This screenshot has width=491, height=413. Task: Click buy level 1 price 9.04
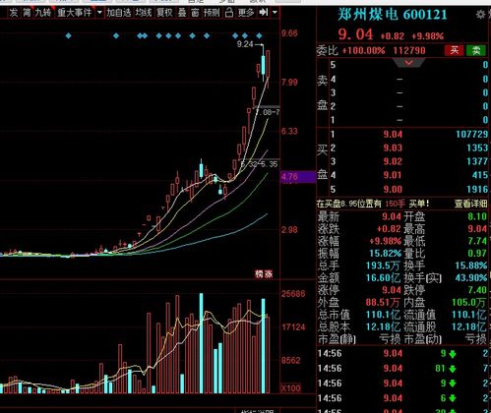pos(393,134)
